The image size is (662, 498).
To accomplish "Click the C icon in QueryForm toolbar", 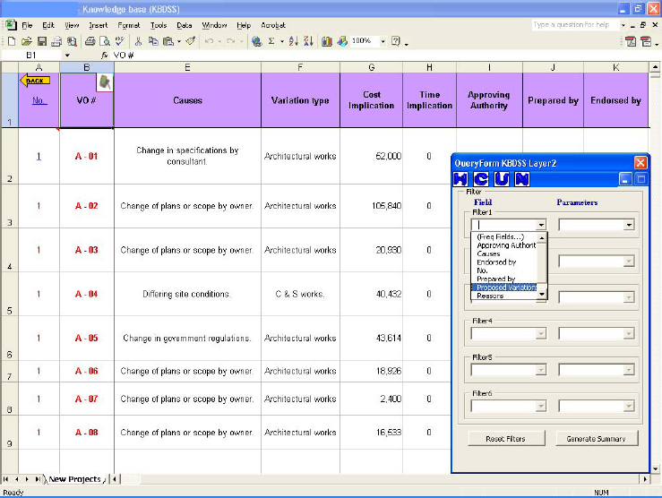I will coord(481,179).
